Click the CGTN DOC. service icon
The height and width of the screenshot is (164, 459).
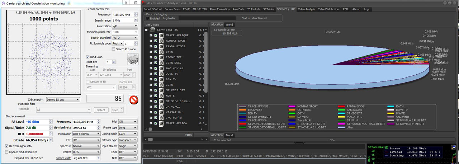click(161, 63)
